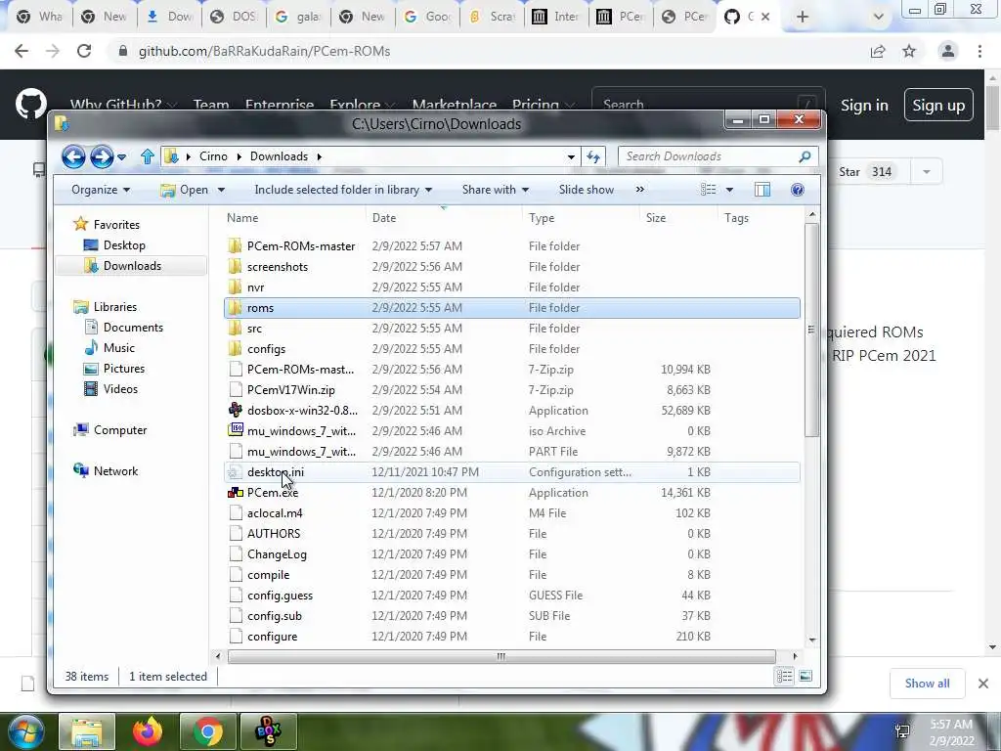Open Chrome three-dot menu
The height and width of the screenshot is (751, 1001).
click(x=979, y=51)
